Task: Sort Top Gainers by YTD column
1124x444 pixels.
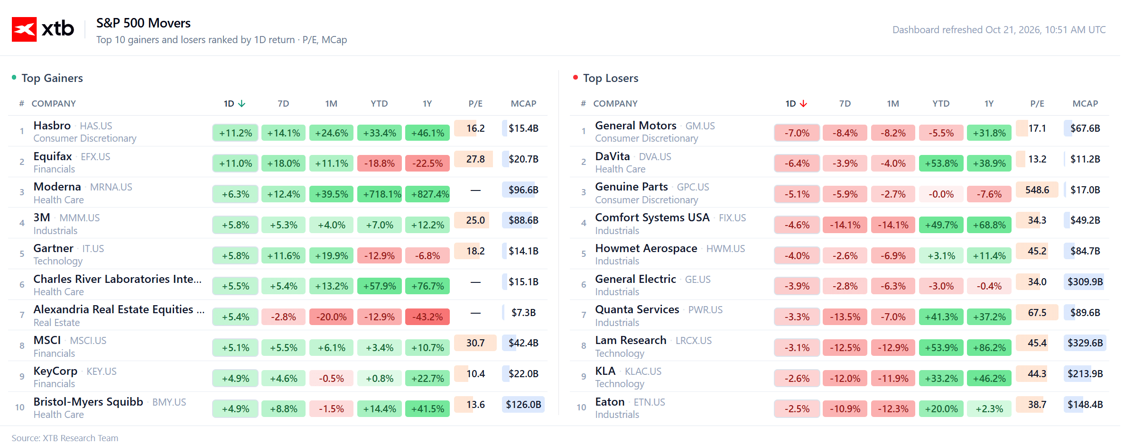Action: tap(379, 103)
